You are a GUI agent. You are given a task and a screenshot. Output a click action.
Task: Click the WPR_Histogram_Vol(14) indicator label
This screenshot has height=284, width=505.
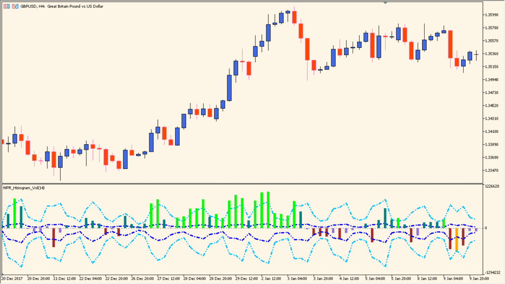point(24,188)
